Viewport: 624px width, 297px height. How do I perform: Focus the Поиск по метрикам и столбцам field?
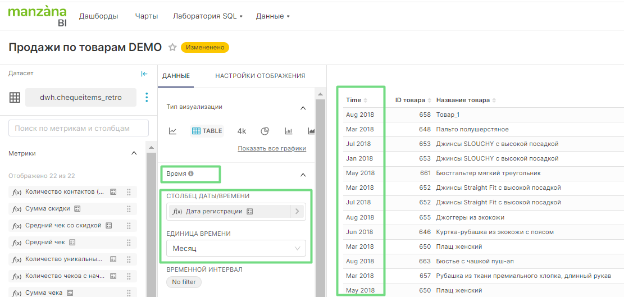point(79,128)
